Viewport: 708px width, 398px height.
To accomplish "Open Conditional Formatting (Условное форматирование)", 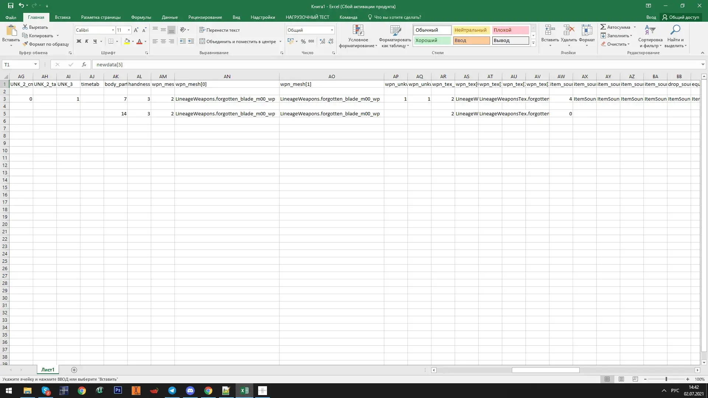I will [x=358, y=36].
